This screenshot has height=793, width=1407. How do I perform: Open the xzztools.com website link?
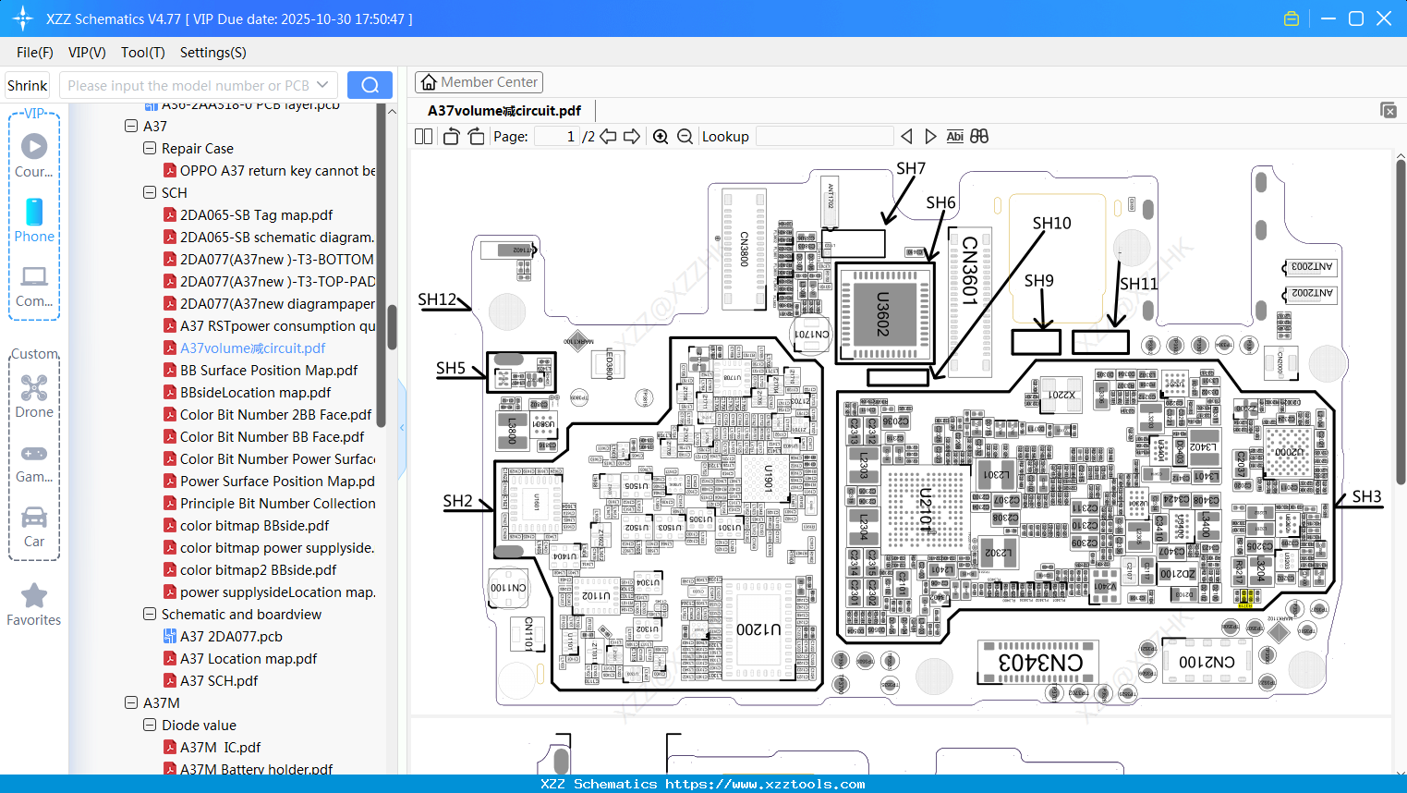(765, 784)
